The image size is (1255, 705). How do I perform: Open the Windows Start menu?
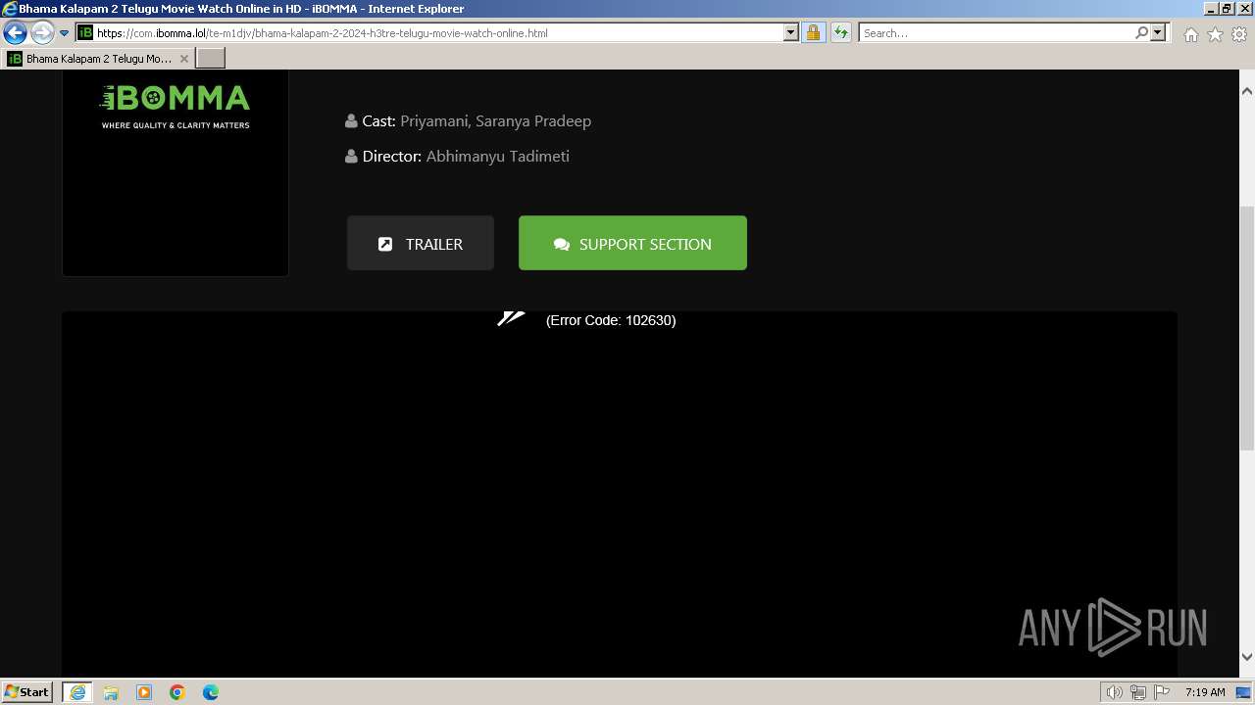[27, 692]
